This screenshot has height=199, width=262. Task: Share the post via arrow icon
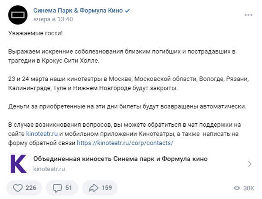93,188
